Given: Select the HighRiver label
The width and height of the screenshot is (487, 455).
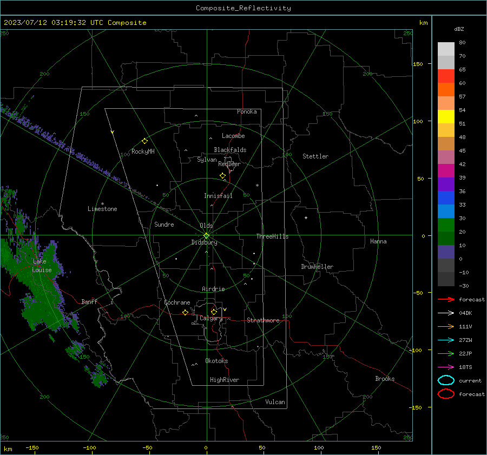Looking at the screenshot, I should (225, 380).
